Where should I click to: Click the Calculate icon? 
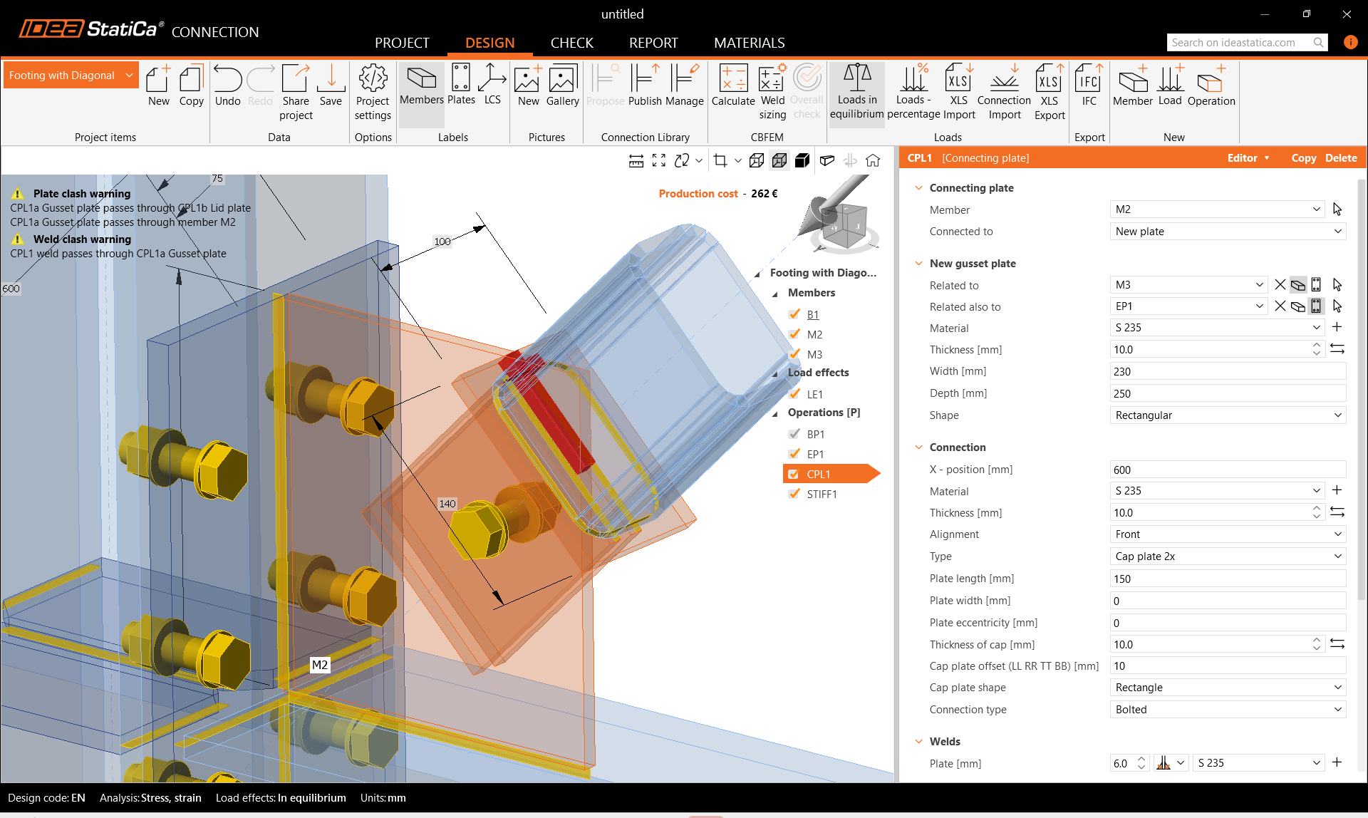[x=732, y=86]
